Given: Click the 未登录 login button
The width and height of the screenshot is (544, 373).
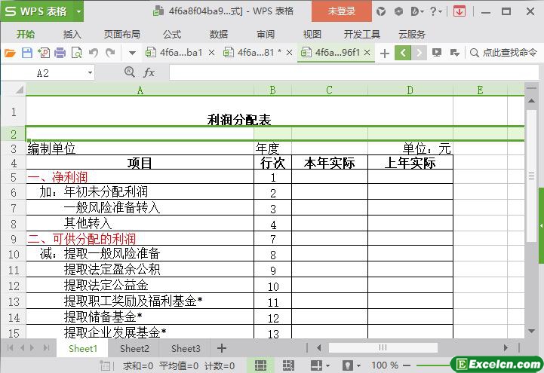Looking at the screenshot, I should [x=341, y=11].
